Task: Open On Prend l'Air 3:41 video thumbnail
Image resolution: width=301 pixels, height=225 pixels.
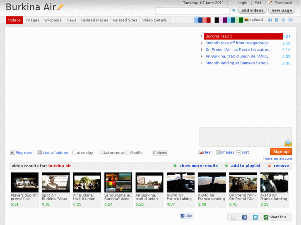Action: (243, 182)
